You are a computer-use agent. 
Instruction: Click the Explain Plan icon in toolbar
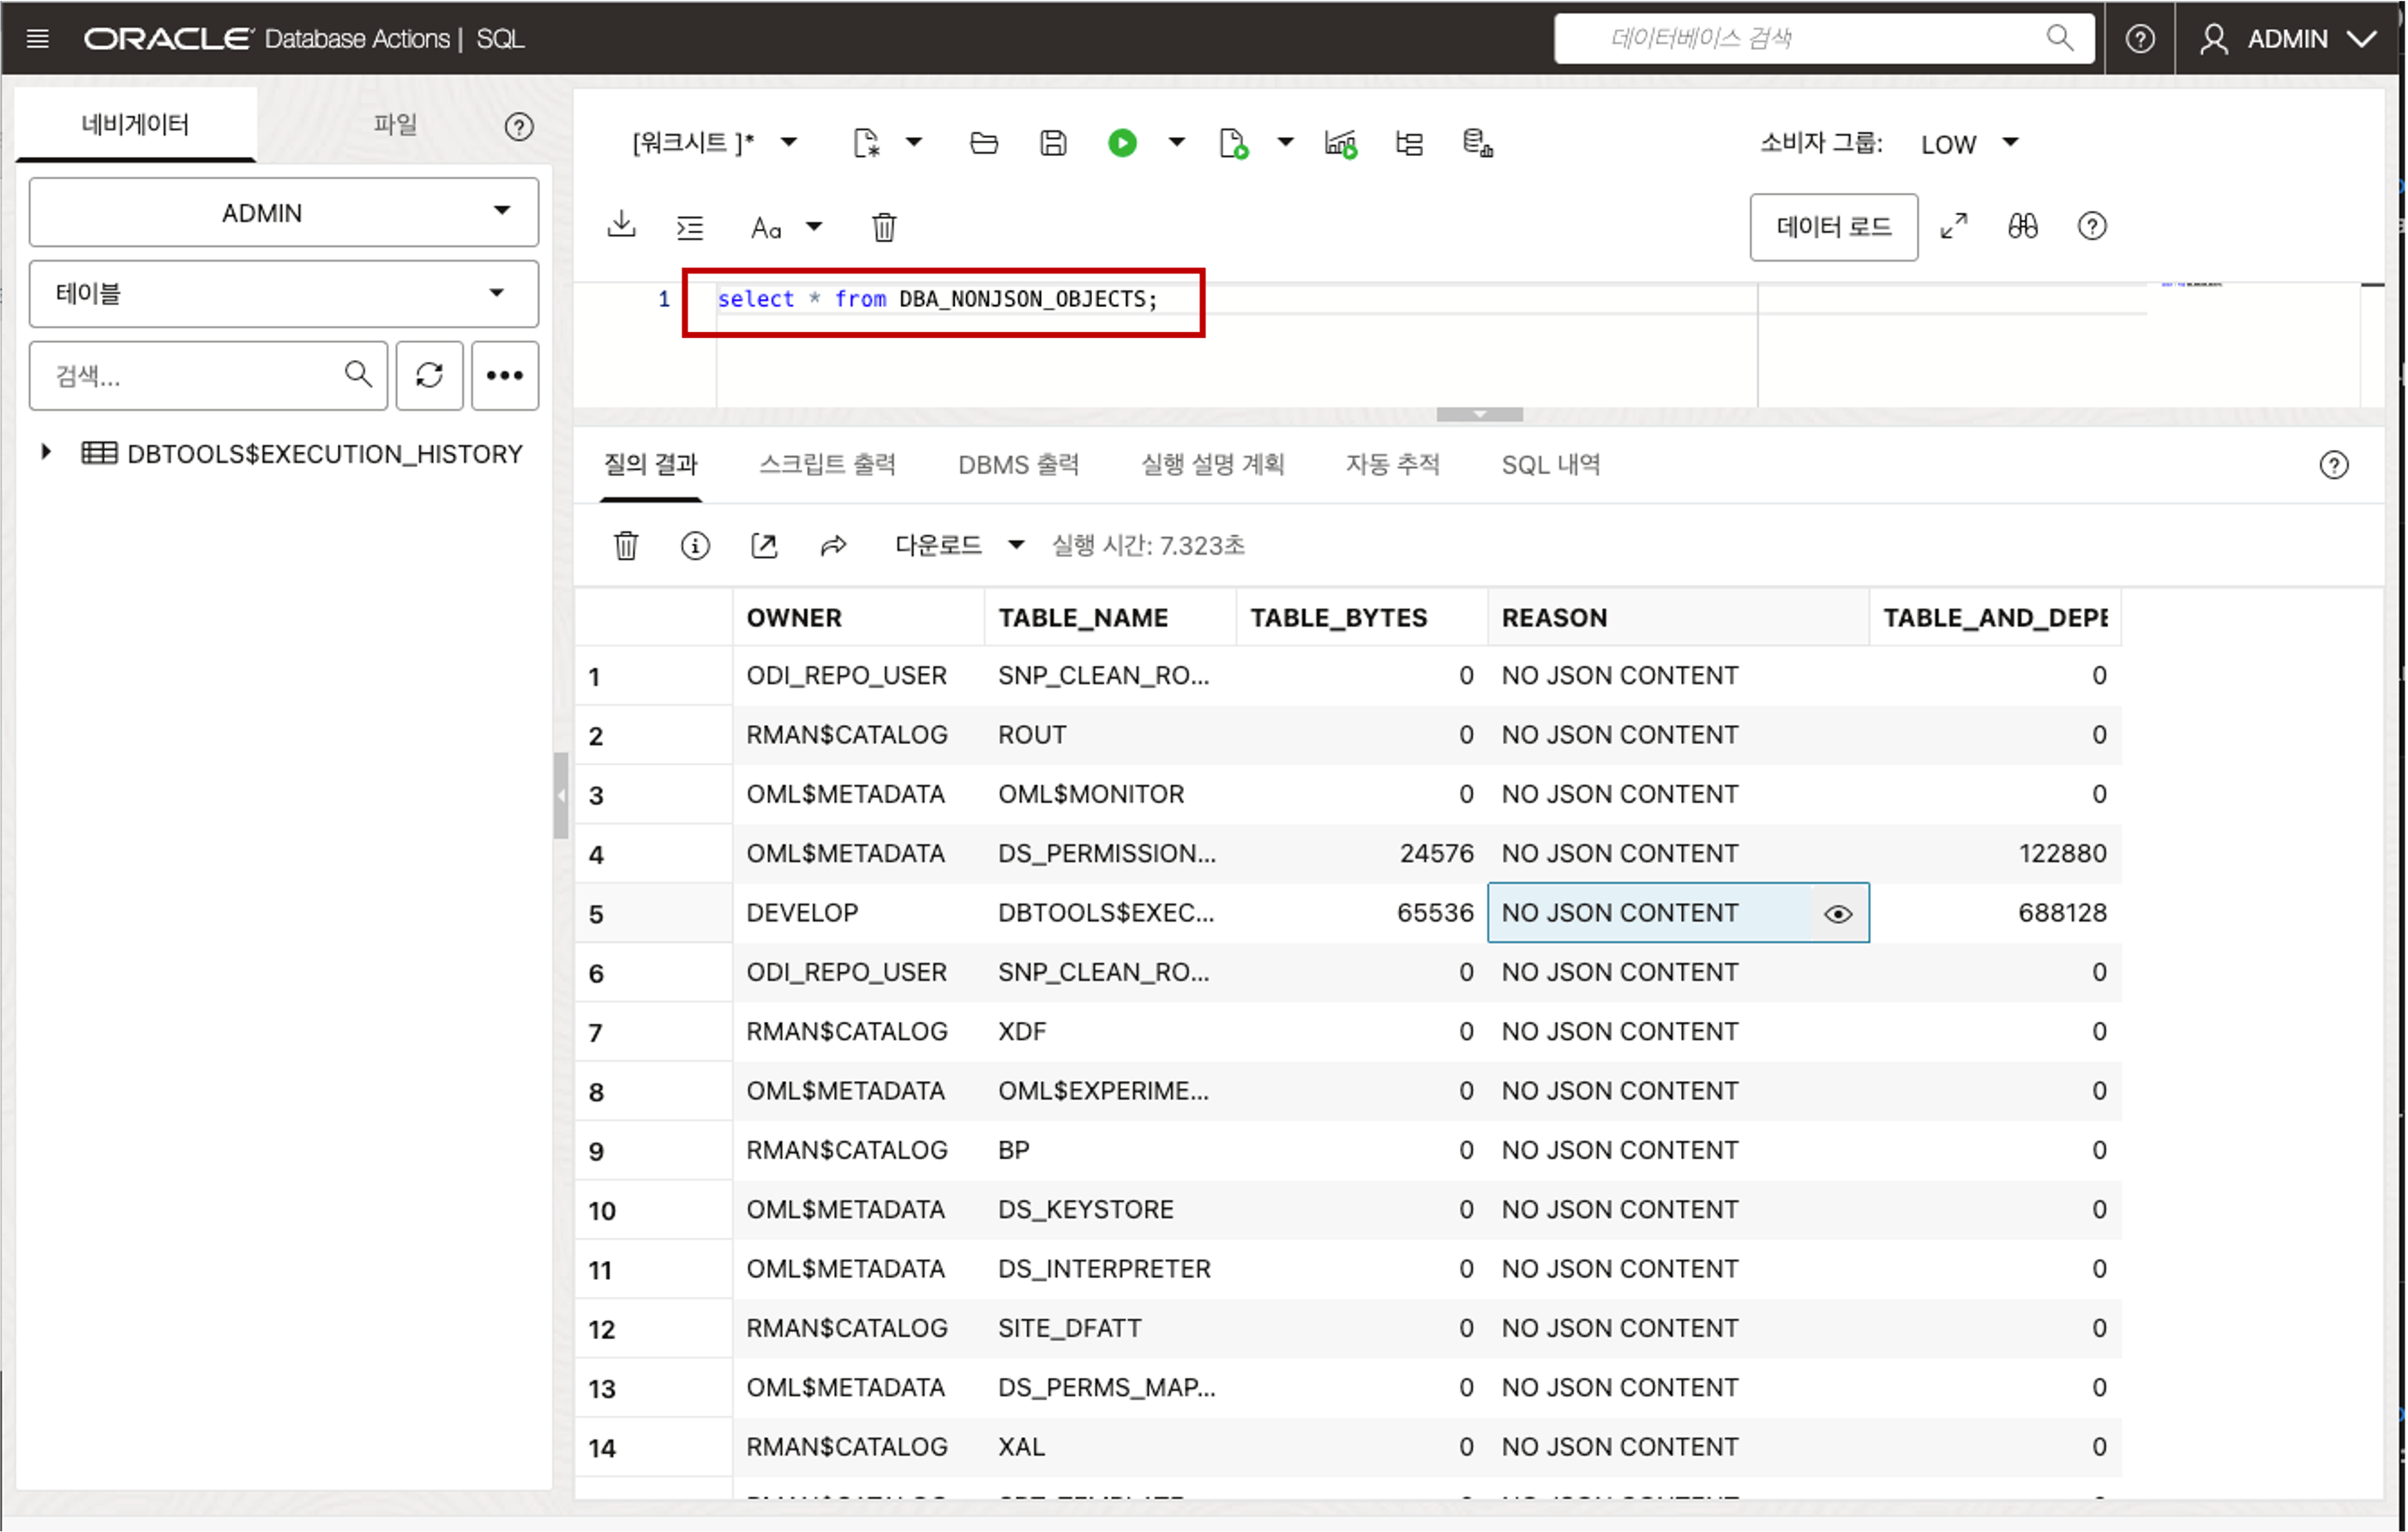pos(1408,143)
